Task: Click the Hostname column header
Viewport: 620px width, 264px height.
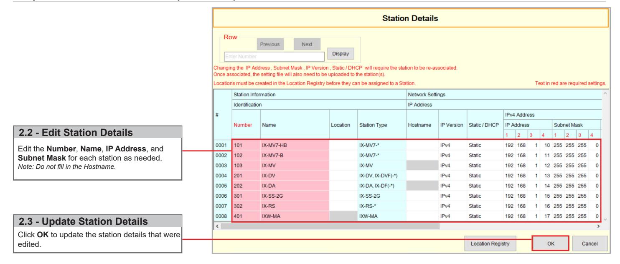Action: tap(422, 124)
